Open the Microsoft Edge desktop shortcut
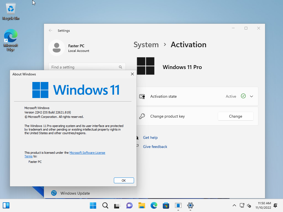Image resolution: width=283 pixels, height=212 pixels. point(11,40)
